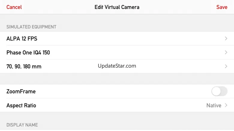The image size is (234, 131).
Task: Click the ZoomFrame label
Action: tap(21, 91)
